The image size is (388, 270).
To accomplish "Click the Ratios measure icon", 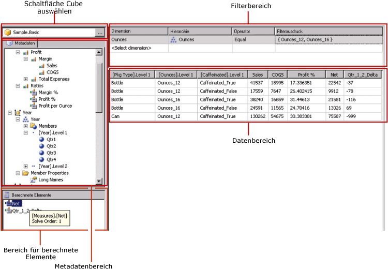I will (x=26, y=86).
